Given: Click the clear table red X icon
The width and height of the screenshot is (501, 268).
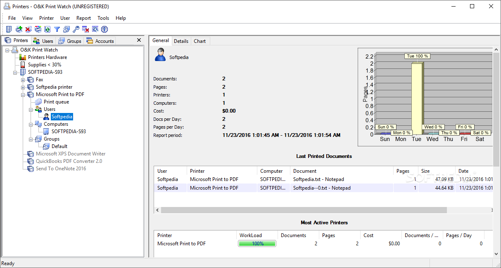Looking at the screenshot, I should pos(85,29).
